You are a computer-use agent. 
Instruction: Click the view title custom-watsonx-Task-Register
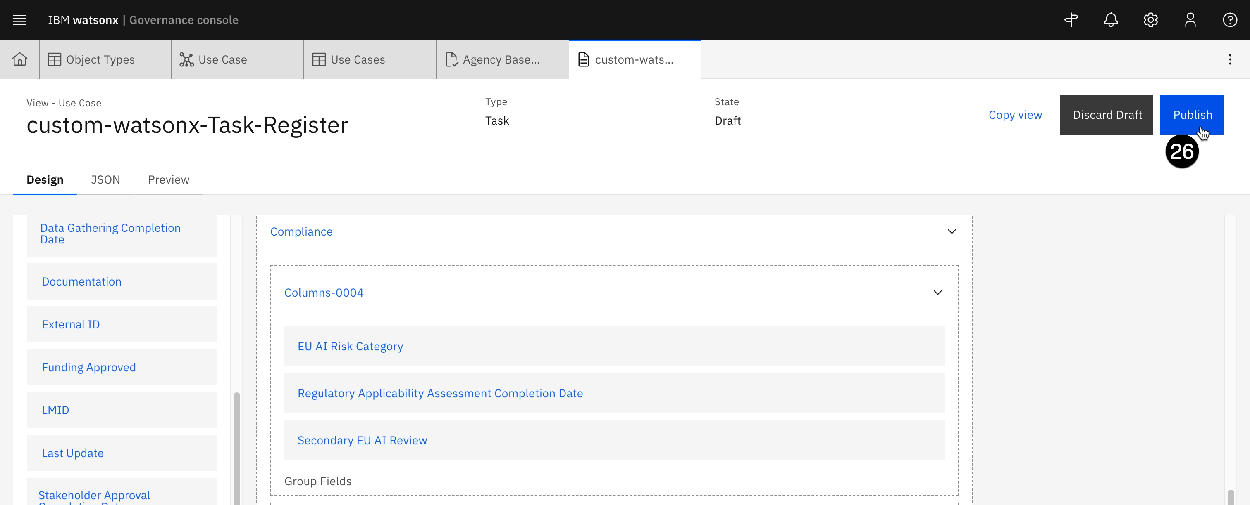click(187, 125)
